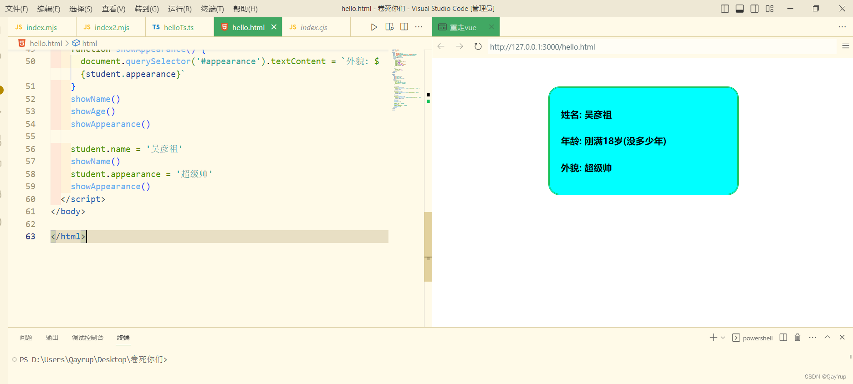Click the preview URL address field
The height and width of the screenshot is (384, 853).
[662, 47]
